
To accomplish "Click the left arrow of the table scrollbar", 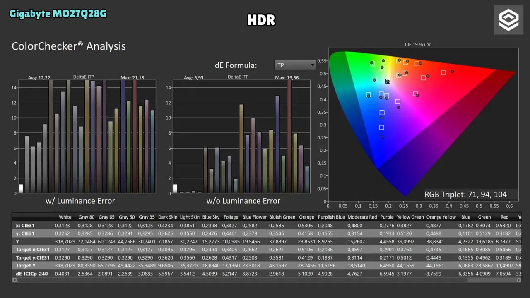I will (x=14, y=280).
